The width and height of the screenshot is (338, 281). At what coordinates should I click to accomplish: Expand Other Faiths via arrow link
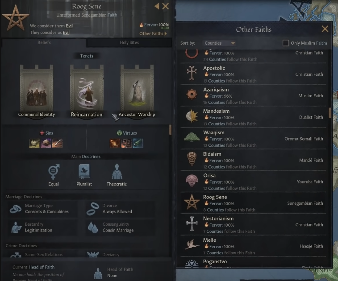point(153,33)
